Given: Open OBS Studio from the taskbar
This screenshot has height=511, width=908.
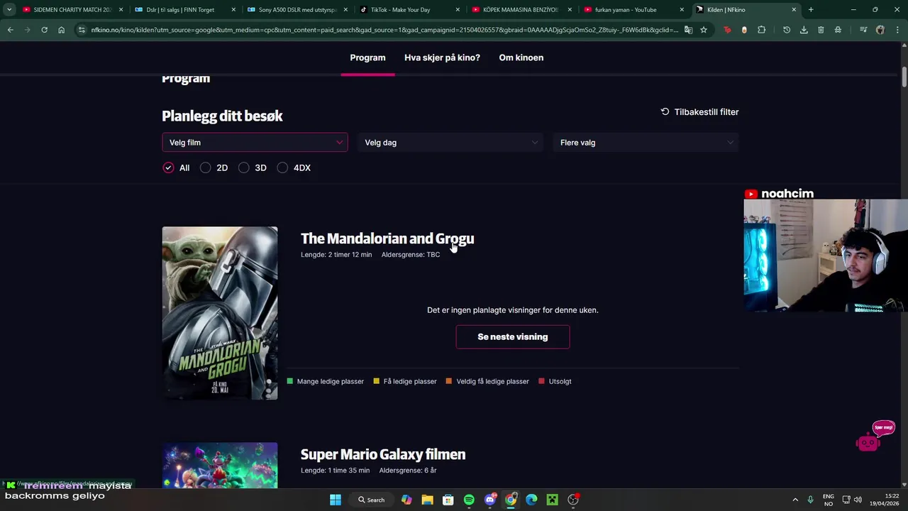Looking at the screenshot, I should (x=573, y=500).
